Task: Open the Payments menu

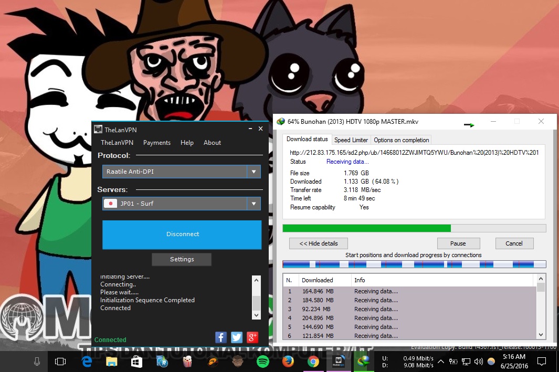Action: (157, 143)
